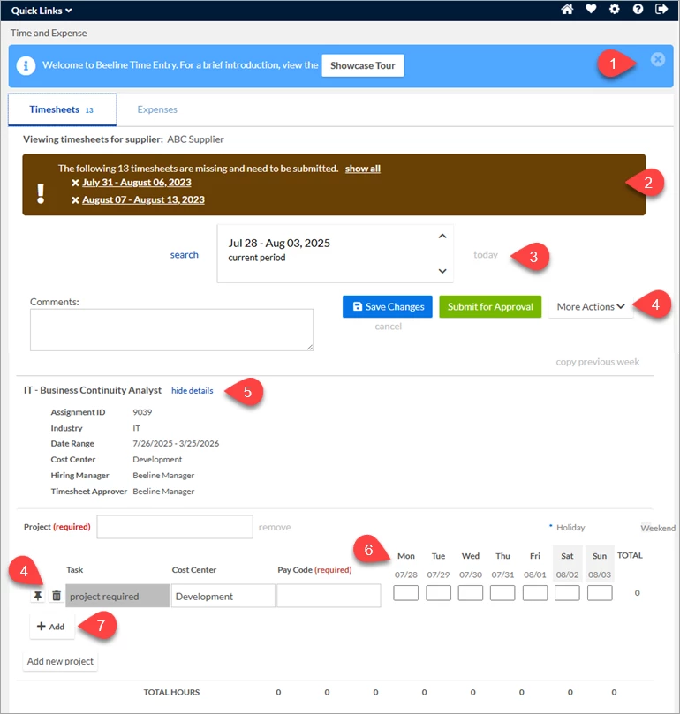The width and height of the screenshot is (680, 714).
Task: Click the Project required input field
Action: [175, 527]
